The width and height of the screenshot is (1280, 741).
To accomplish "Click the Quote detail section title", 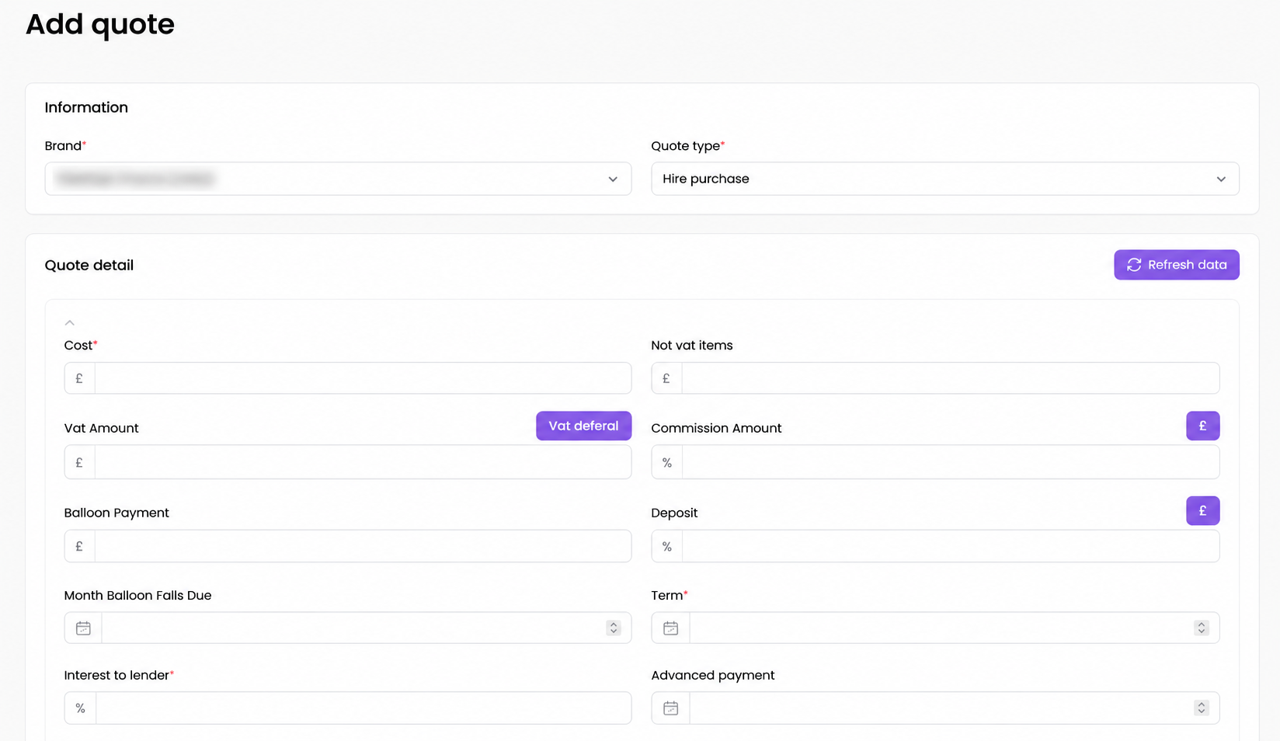I will click(89, 265).
